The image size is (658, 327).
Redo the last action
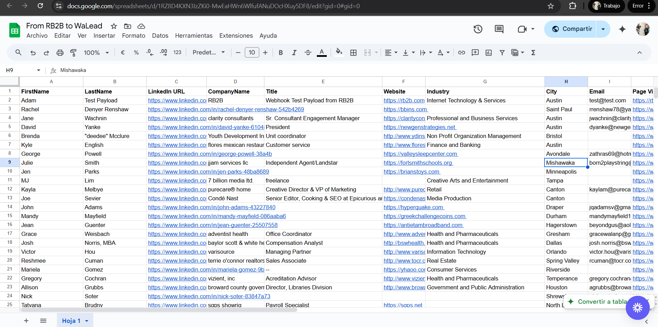(46, 52)
